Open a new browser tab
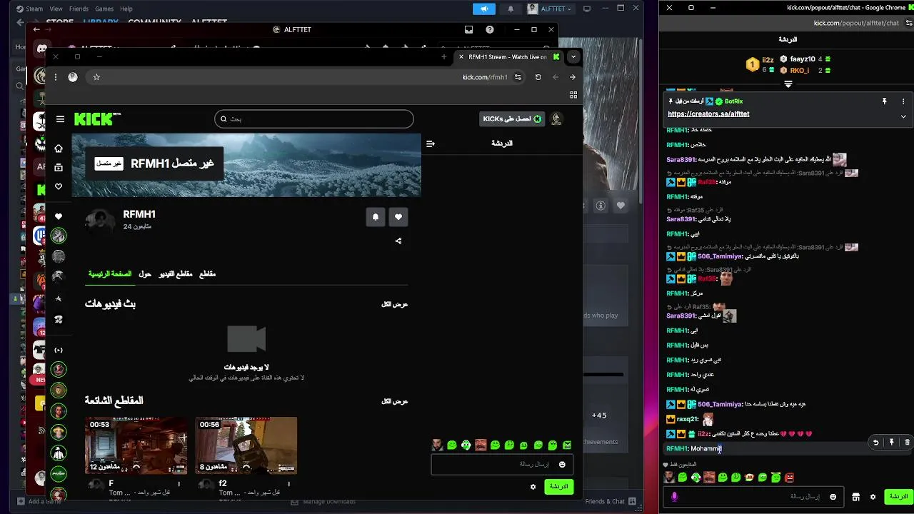 (x=444, y=56)
